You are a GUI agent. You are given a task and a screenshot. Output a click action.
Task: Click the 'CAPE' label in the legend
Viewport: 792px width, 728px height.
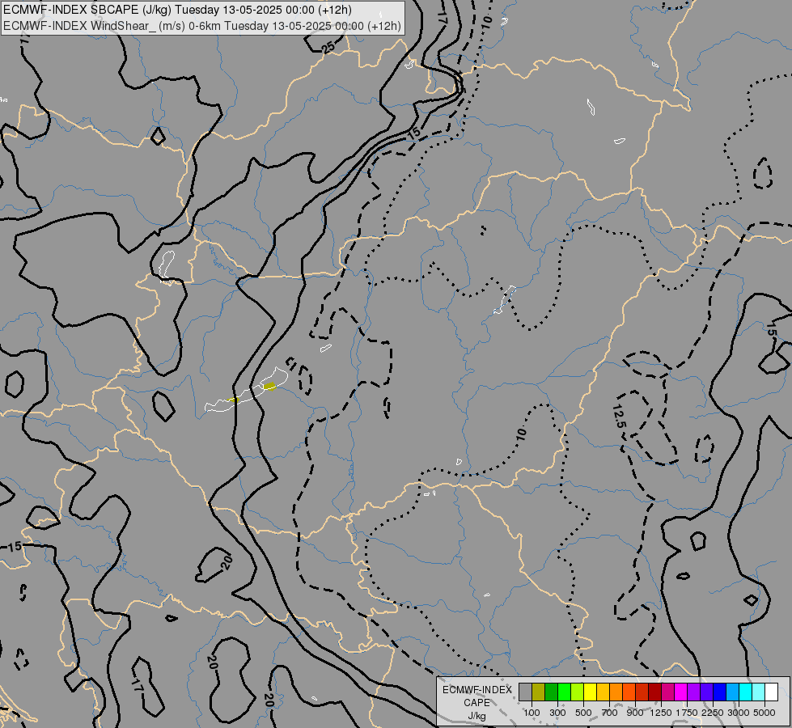[x=476, y=703]
